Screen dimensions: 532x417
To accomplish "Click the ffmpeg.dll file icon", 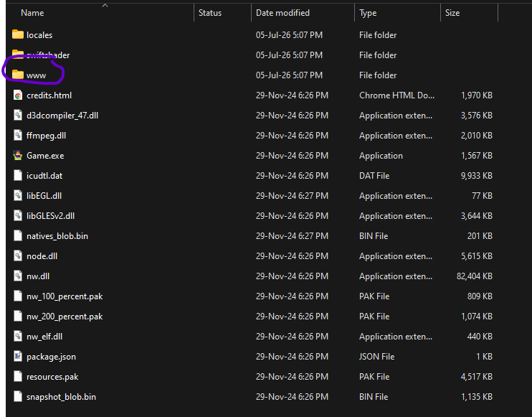I will pyautogui.click(x=18, y=135).
